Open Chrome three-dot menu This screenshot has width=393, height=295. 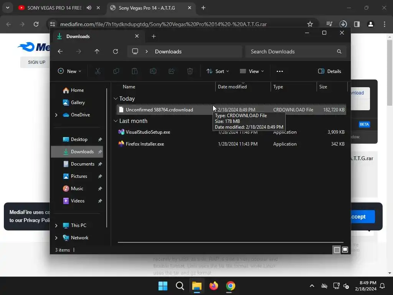pyautogui.click(x=385, y=24)
